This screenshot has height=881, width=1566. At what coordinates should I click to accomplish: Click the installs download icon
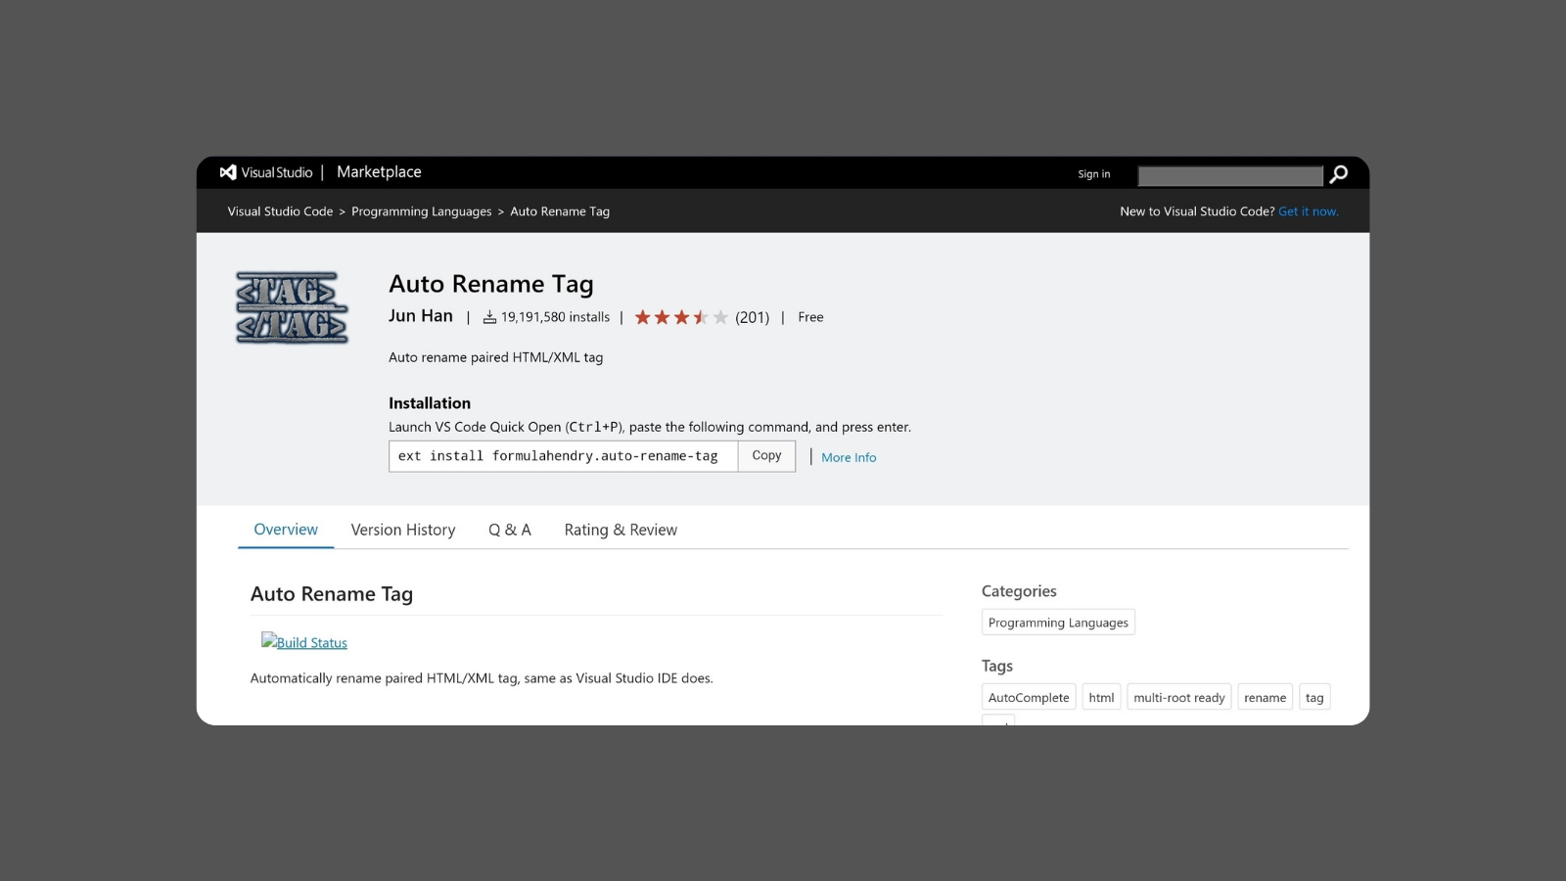(489, 317)
